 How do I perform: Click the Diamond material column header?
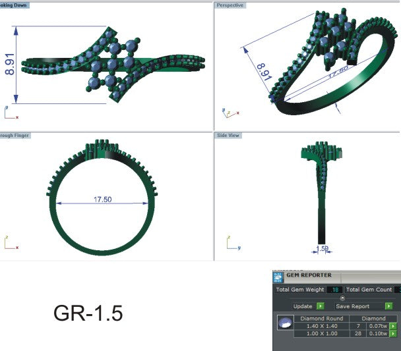[373, 318]
